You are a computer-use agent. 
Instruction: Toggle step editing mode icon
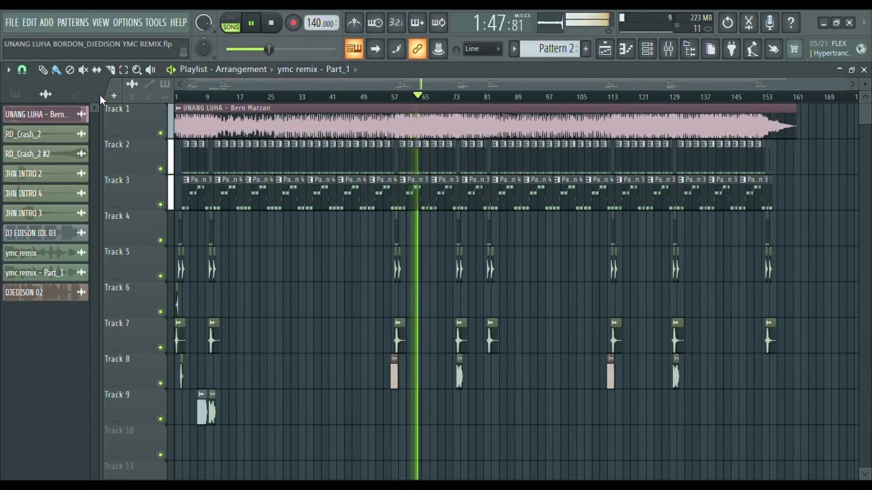[x=396, y=49]
